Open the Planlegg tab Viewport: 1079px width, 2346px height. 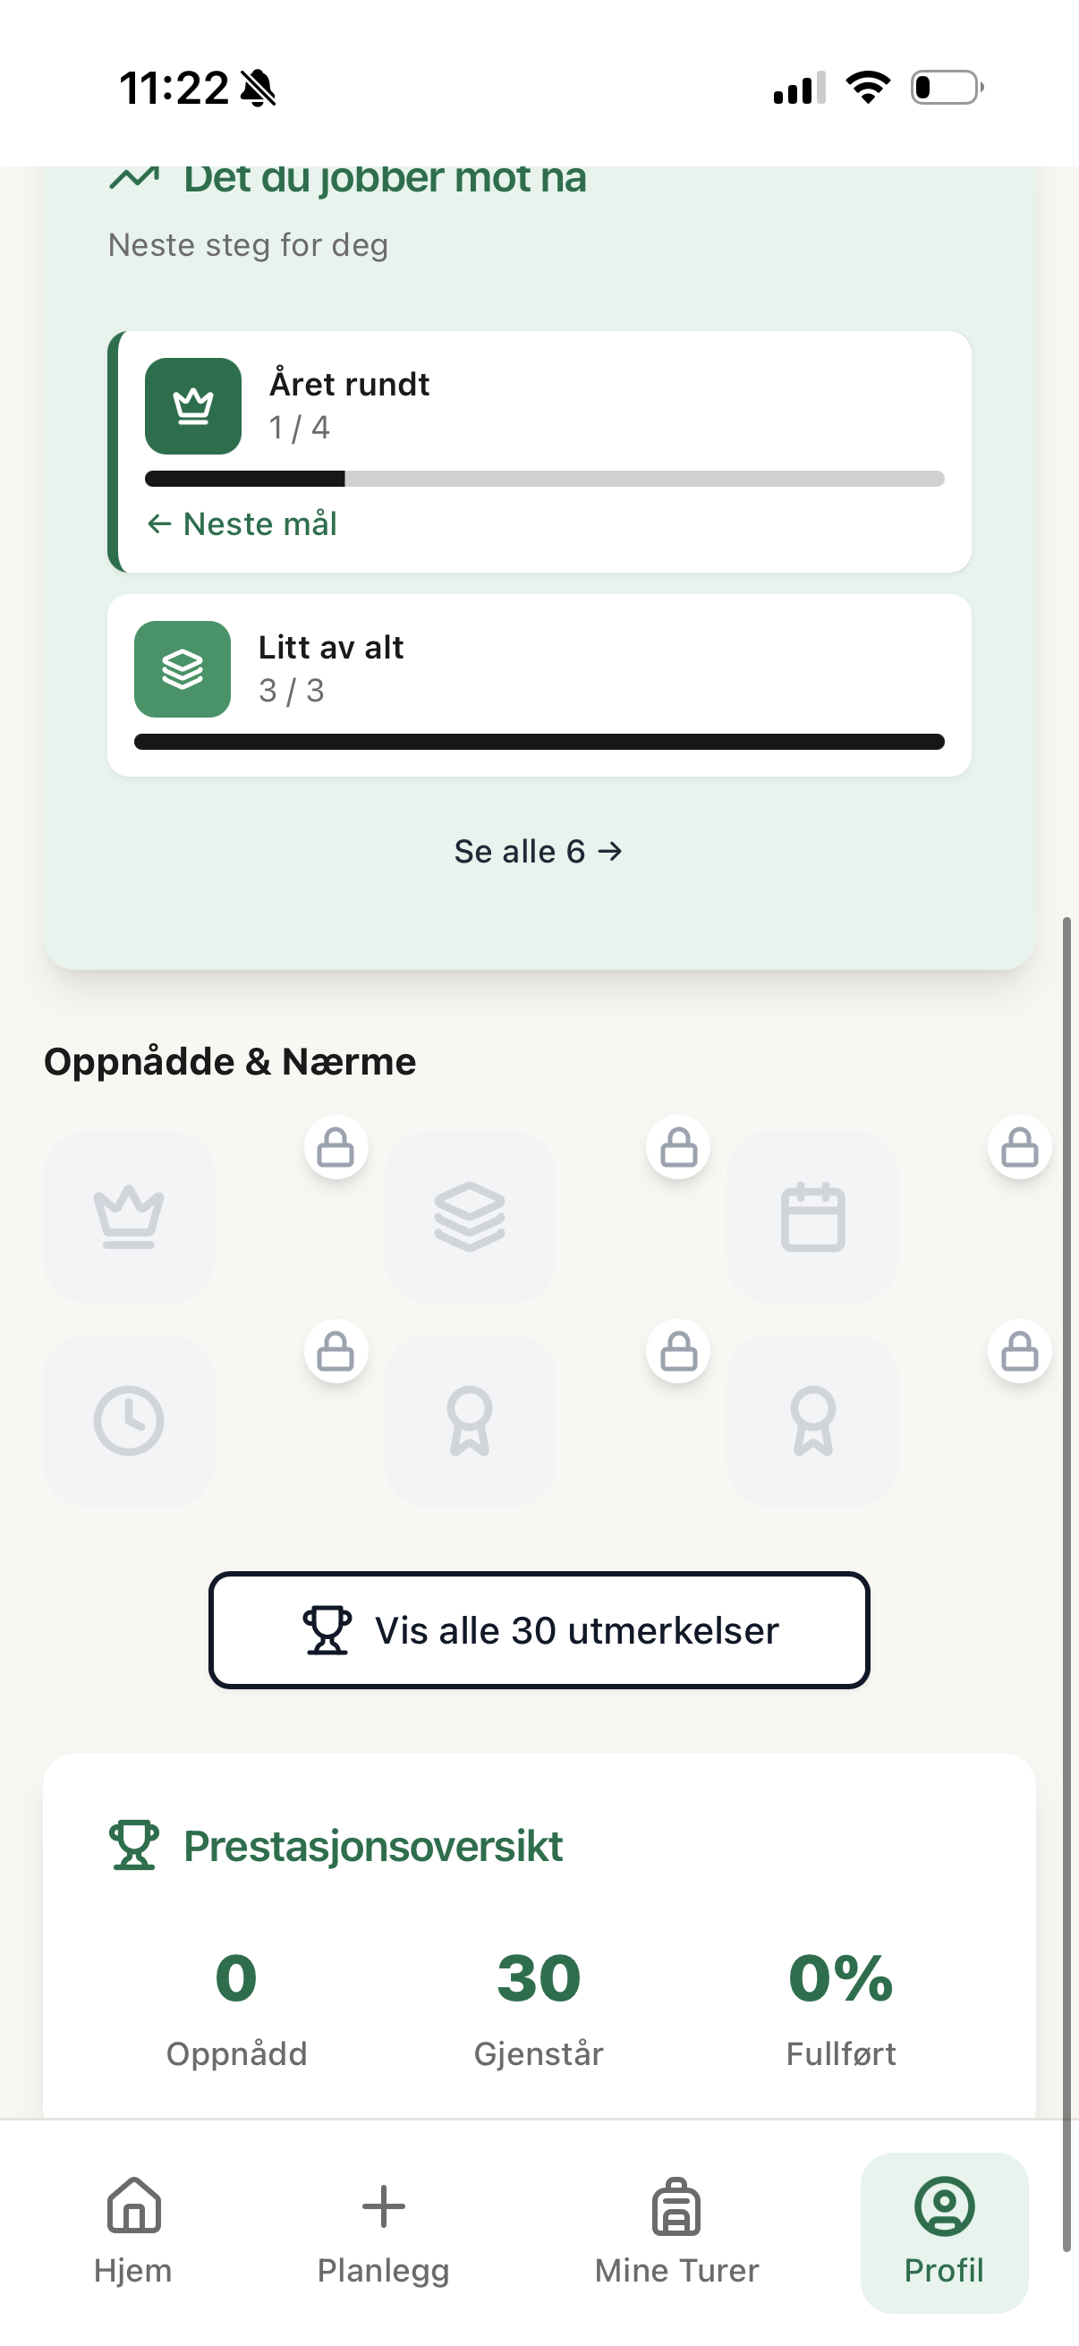383,2232
